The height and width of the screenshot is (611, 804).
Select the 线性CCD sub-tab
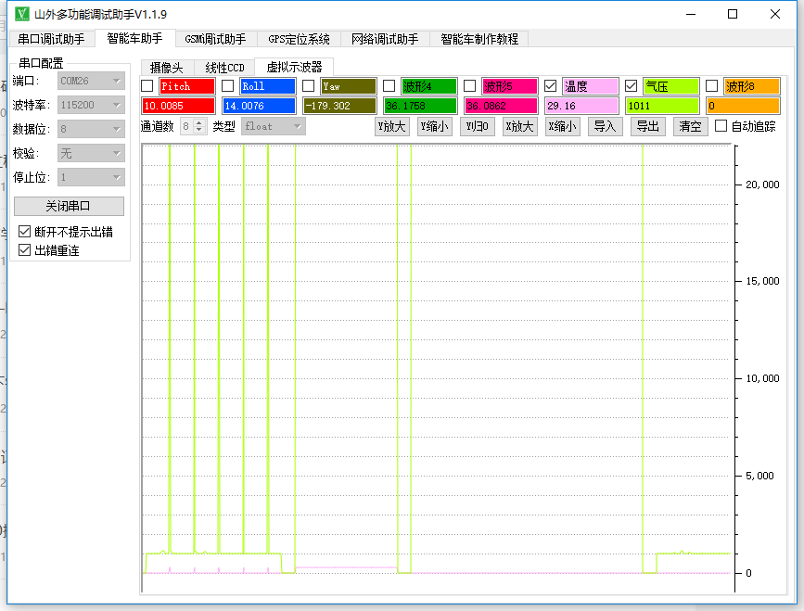tap(224, 68)
